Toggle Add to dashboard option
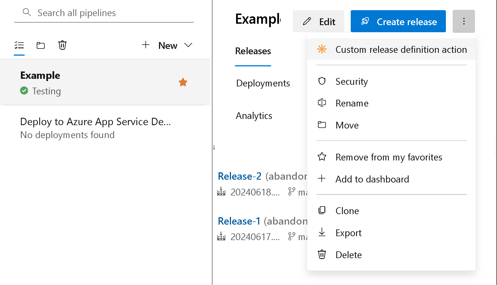497x285 pixels. [372, 179]
